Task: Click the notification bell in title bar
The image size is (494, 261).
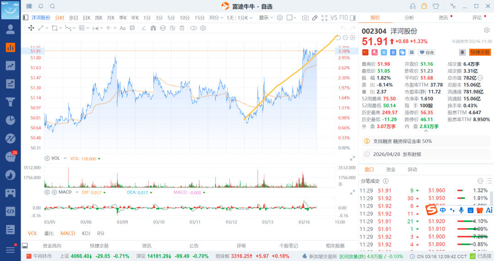Action: coord(41,6)
